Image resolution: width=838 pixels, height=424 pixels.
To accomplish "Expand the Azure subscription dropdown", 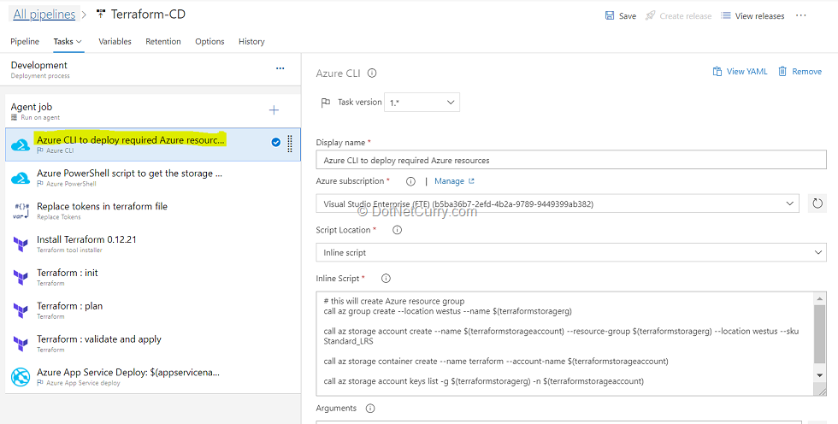I will tap(790, 203).
